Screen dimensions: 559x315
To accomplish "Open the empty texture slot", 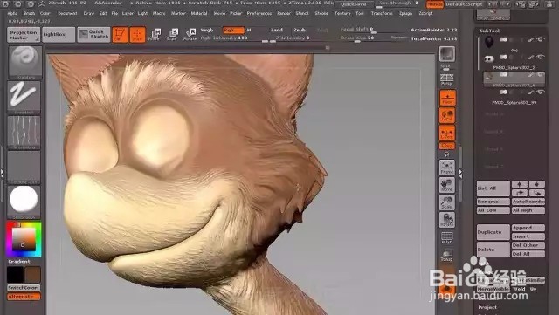I will click(x=24, y=168).
